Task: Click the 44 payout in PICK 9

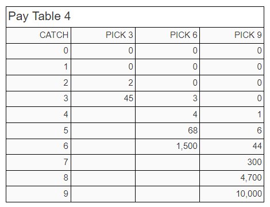Action: point(257,146)
